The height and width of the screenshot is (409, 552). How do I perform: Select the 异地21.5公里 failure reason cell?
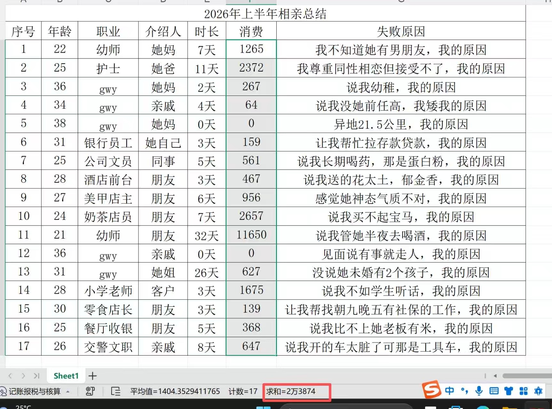coord(401,124)
